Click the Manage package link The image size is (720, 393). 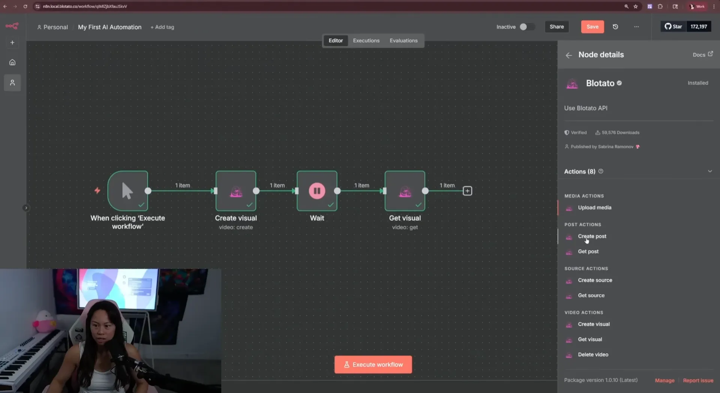click(x=664, y=381)
